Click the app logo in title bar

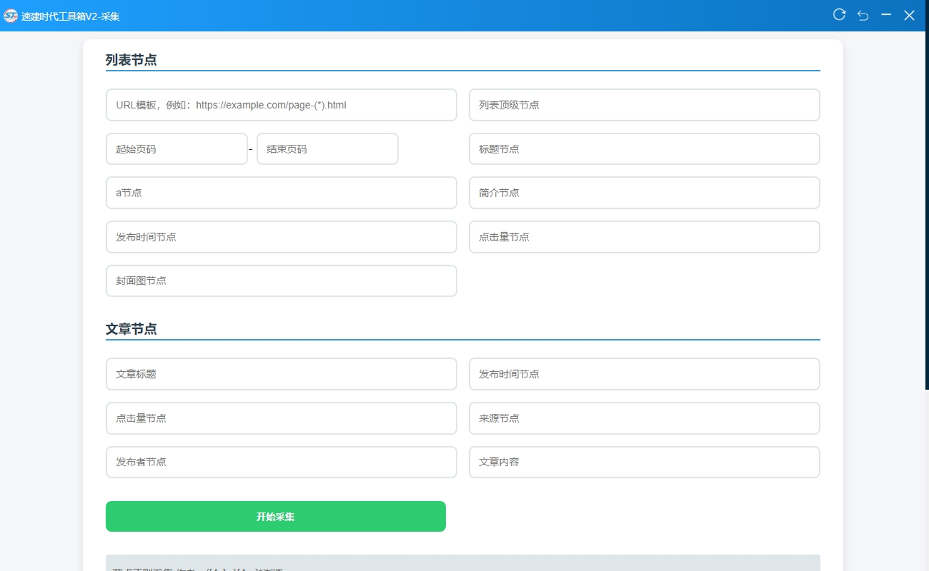click(x=11, y=16)
